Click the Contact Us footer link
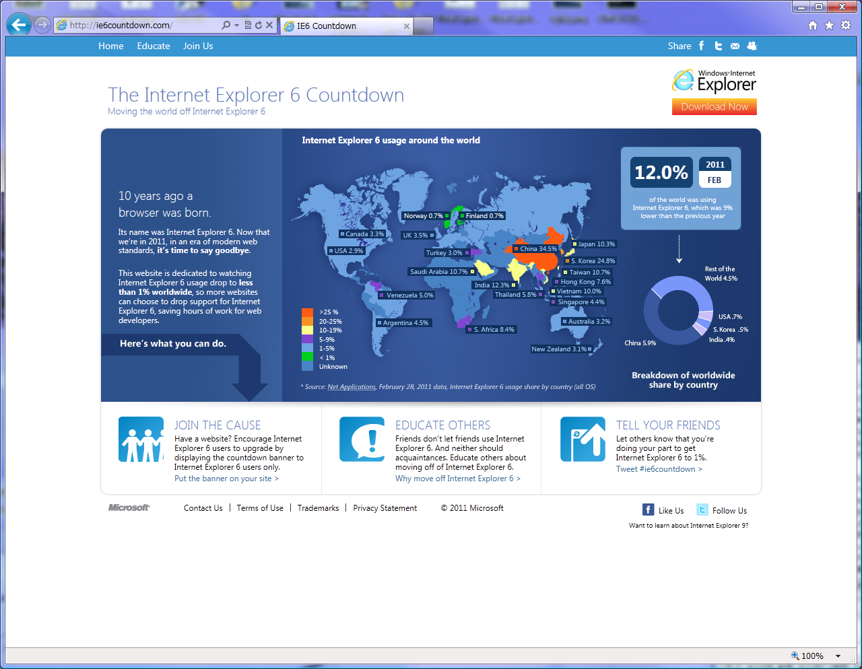The height and width of the screenshot is (669, 862). tap(203, 508)
